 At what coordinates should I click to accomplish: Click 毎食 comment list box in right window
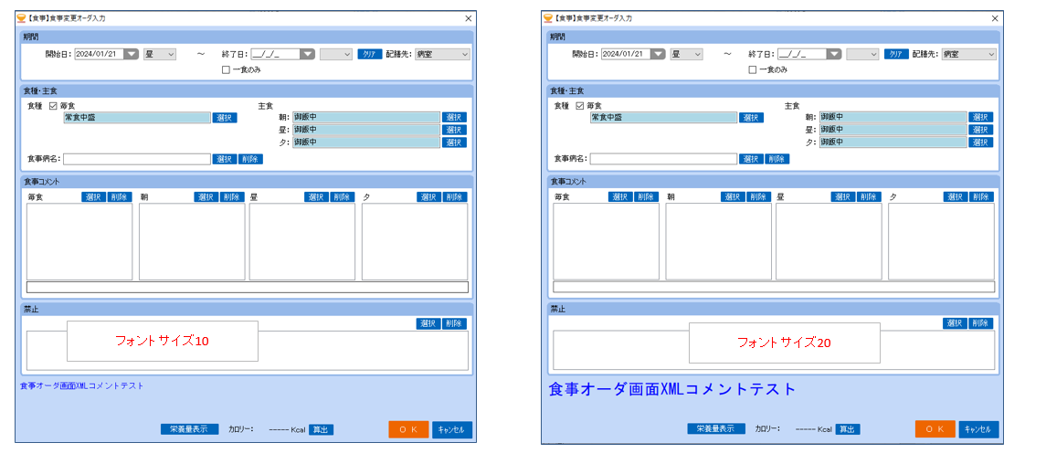pos(606,241)
